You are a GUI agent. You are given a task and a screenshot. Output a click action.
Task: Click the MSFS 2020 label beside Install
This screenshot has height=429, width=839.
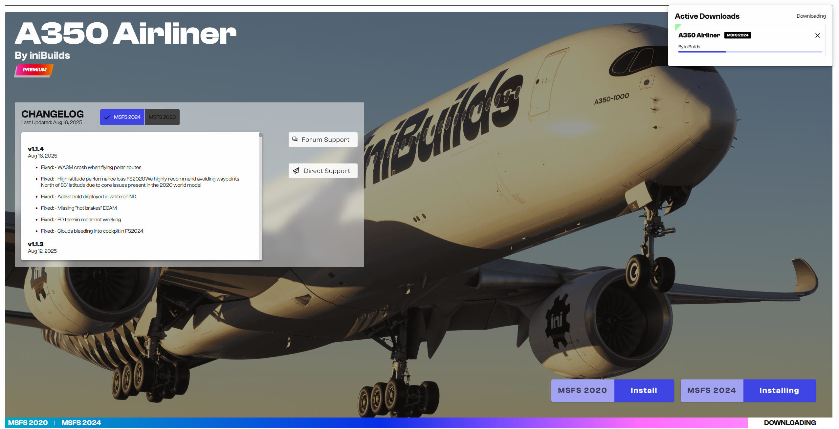coord(583,390)
